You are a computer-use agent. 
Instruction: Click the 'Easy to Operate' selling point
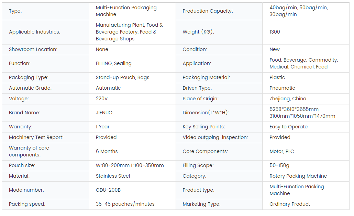[x=288, y=127]
